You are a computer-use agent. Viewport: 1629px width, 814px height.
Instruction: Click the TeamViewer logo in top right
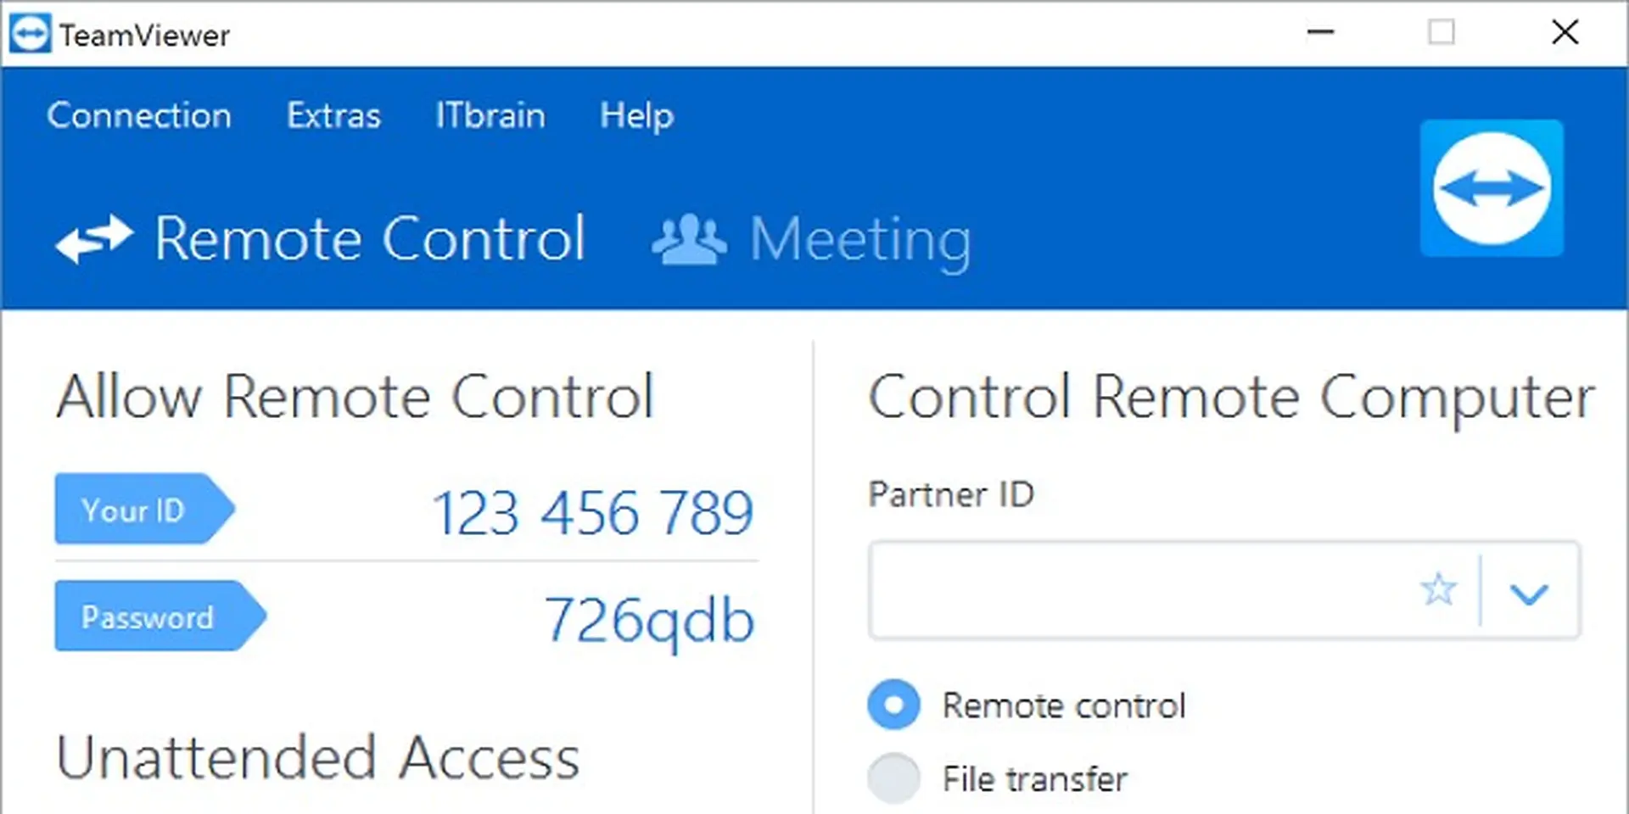coord(1492,187)
